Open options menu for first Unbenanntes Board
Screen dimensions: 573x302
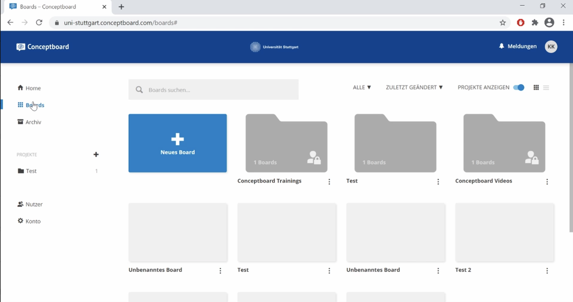[x=220, y=271]
